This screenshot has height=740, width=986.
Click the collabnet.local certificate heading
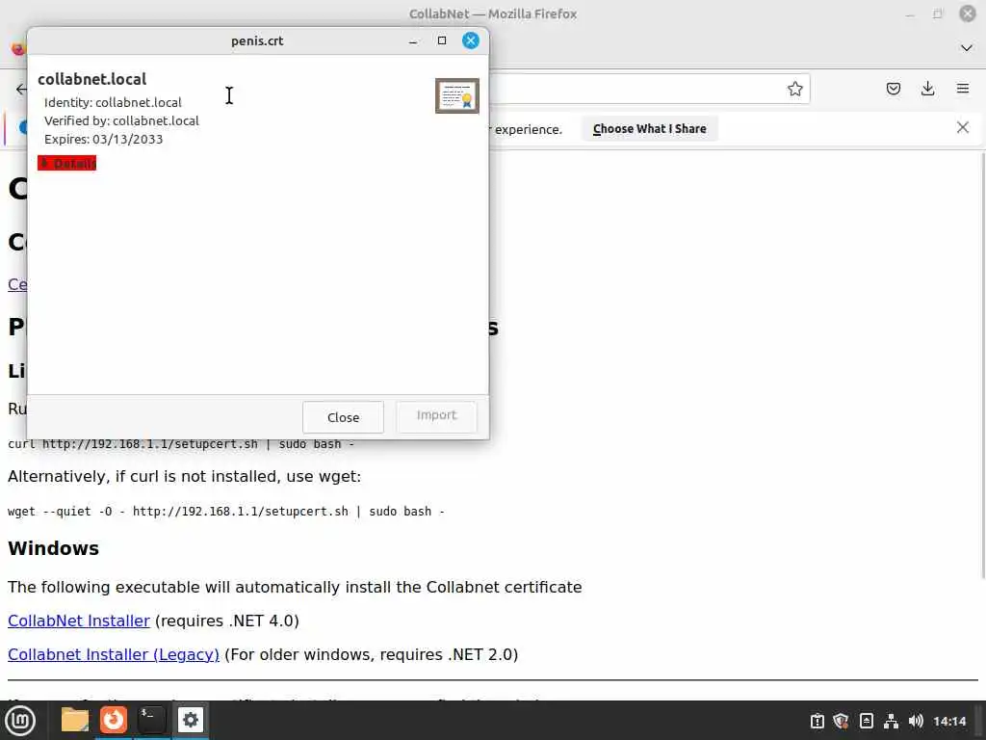(x=91, y=79)
